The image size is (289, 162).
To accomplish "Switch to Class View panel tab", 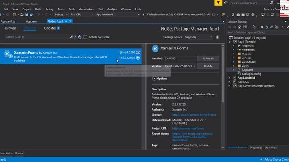I will point(270,148).
